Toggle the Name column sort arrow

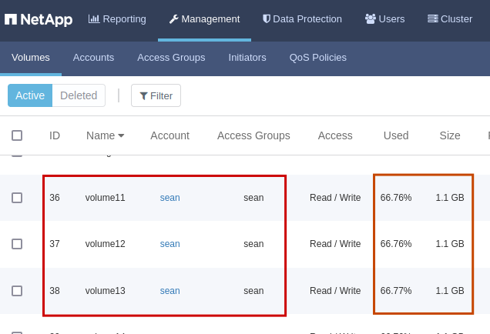pos(121,135)
